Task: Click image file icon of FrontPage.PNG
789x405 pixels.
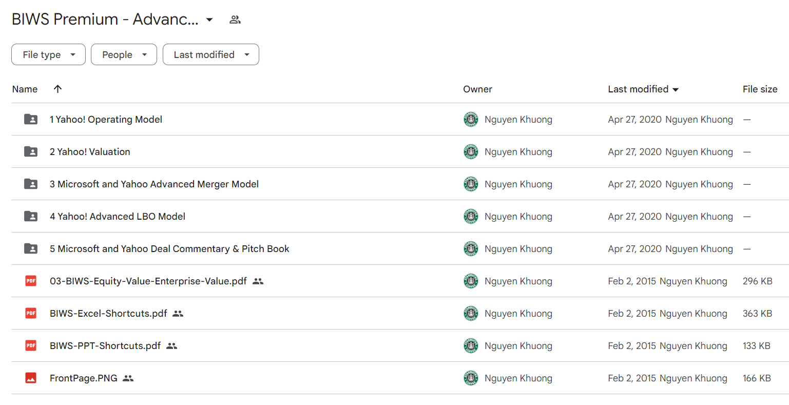Action: point(31,378)
